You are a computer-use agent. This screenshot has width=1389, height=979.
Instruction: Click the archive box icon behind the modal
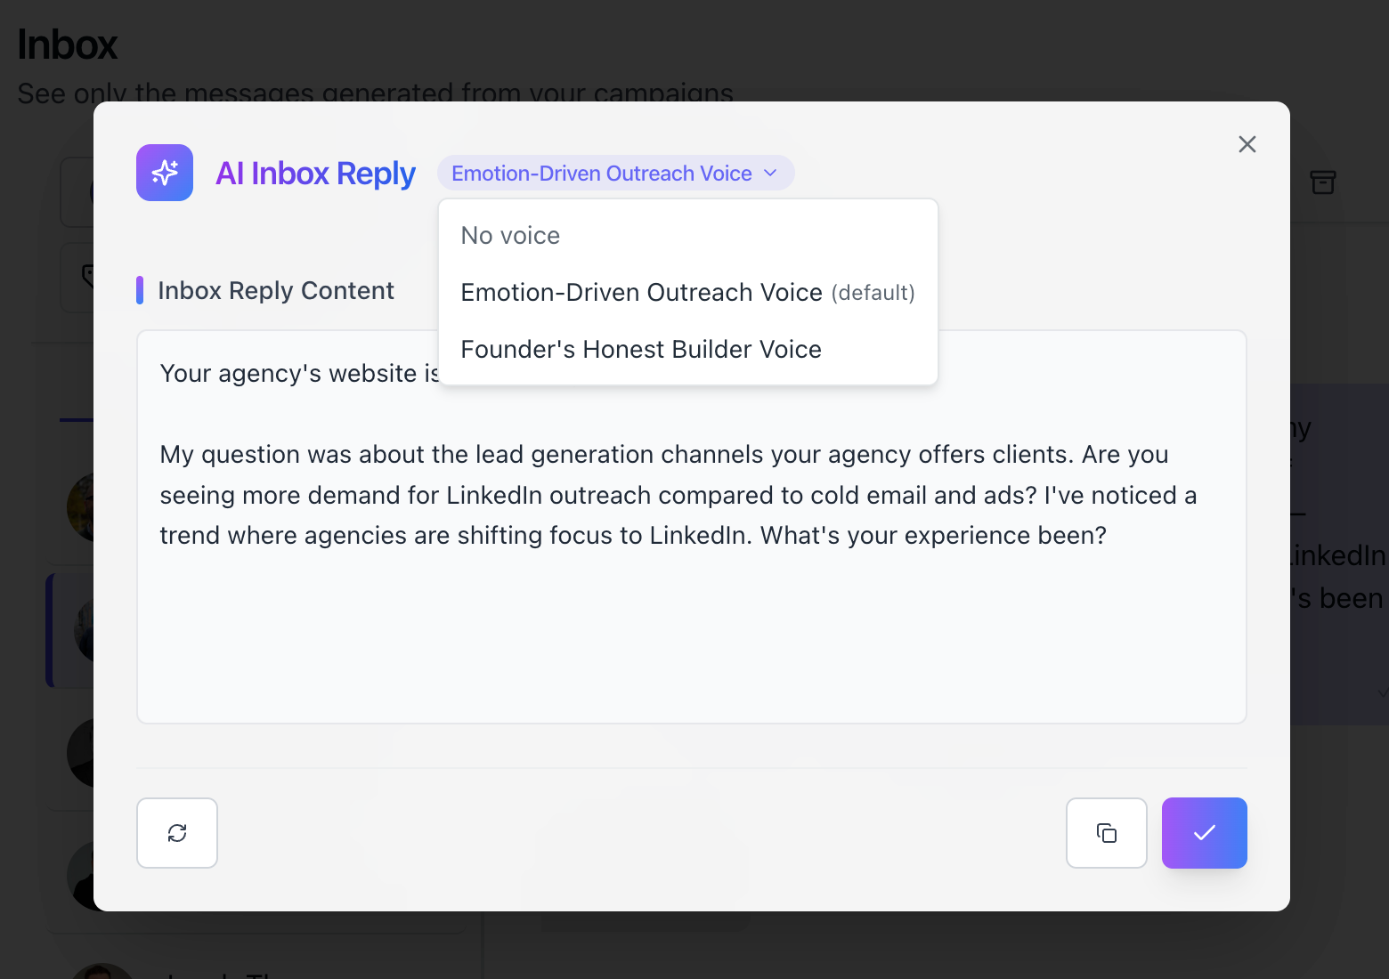1323,182
